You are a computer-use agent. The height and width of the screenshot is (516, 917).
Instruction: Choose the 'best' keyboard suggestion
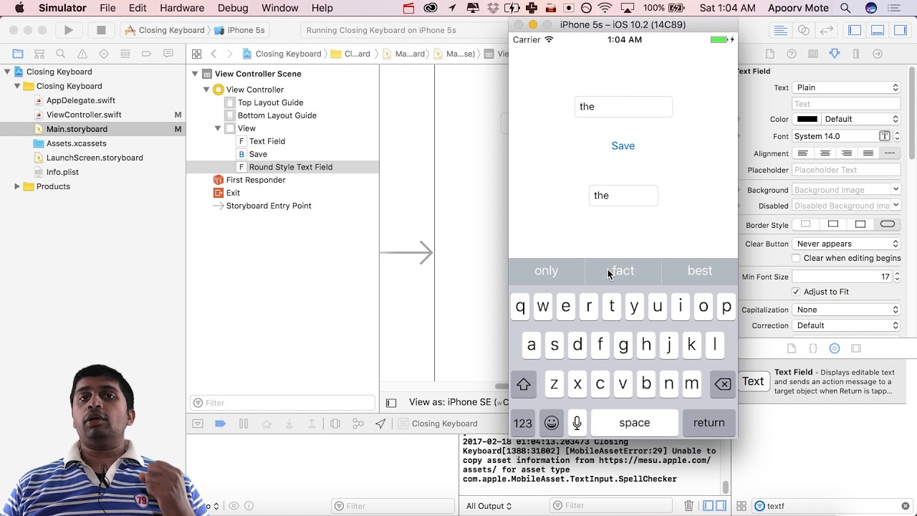click(x=700, y=271)
